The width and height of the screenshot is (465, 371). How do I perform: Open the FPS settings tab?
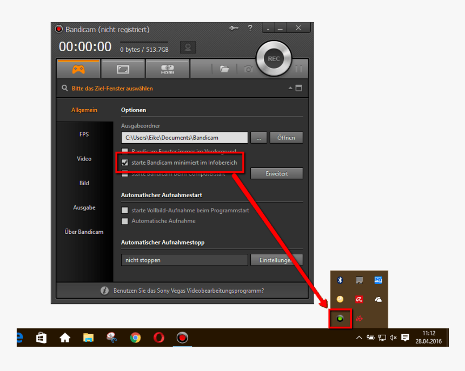pos(84,134)
